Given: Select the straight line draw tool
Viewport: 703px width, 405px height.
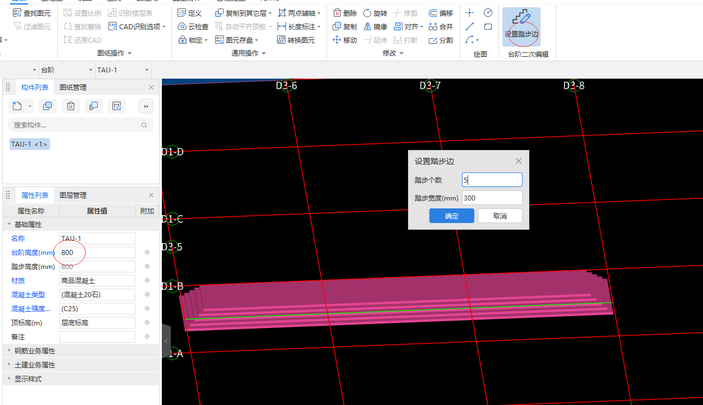Looking at the screenshot, I should click(x=470, y=26).
